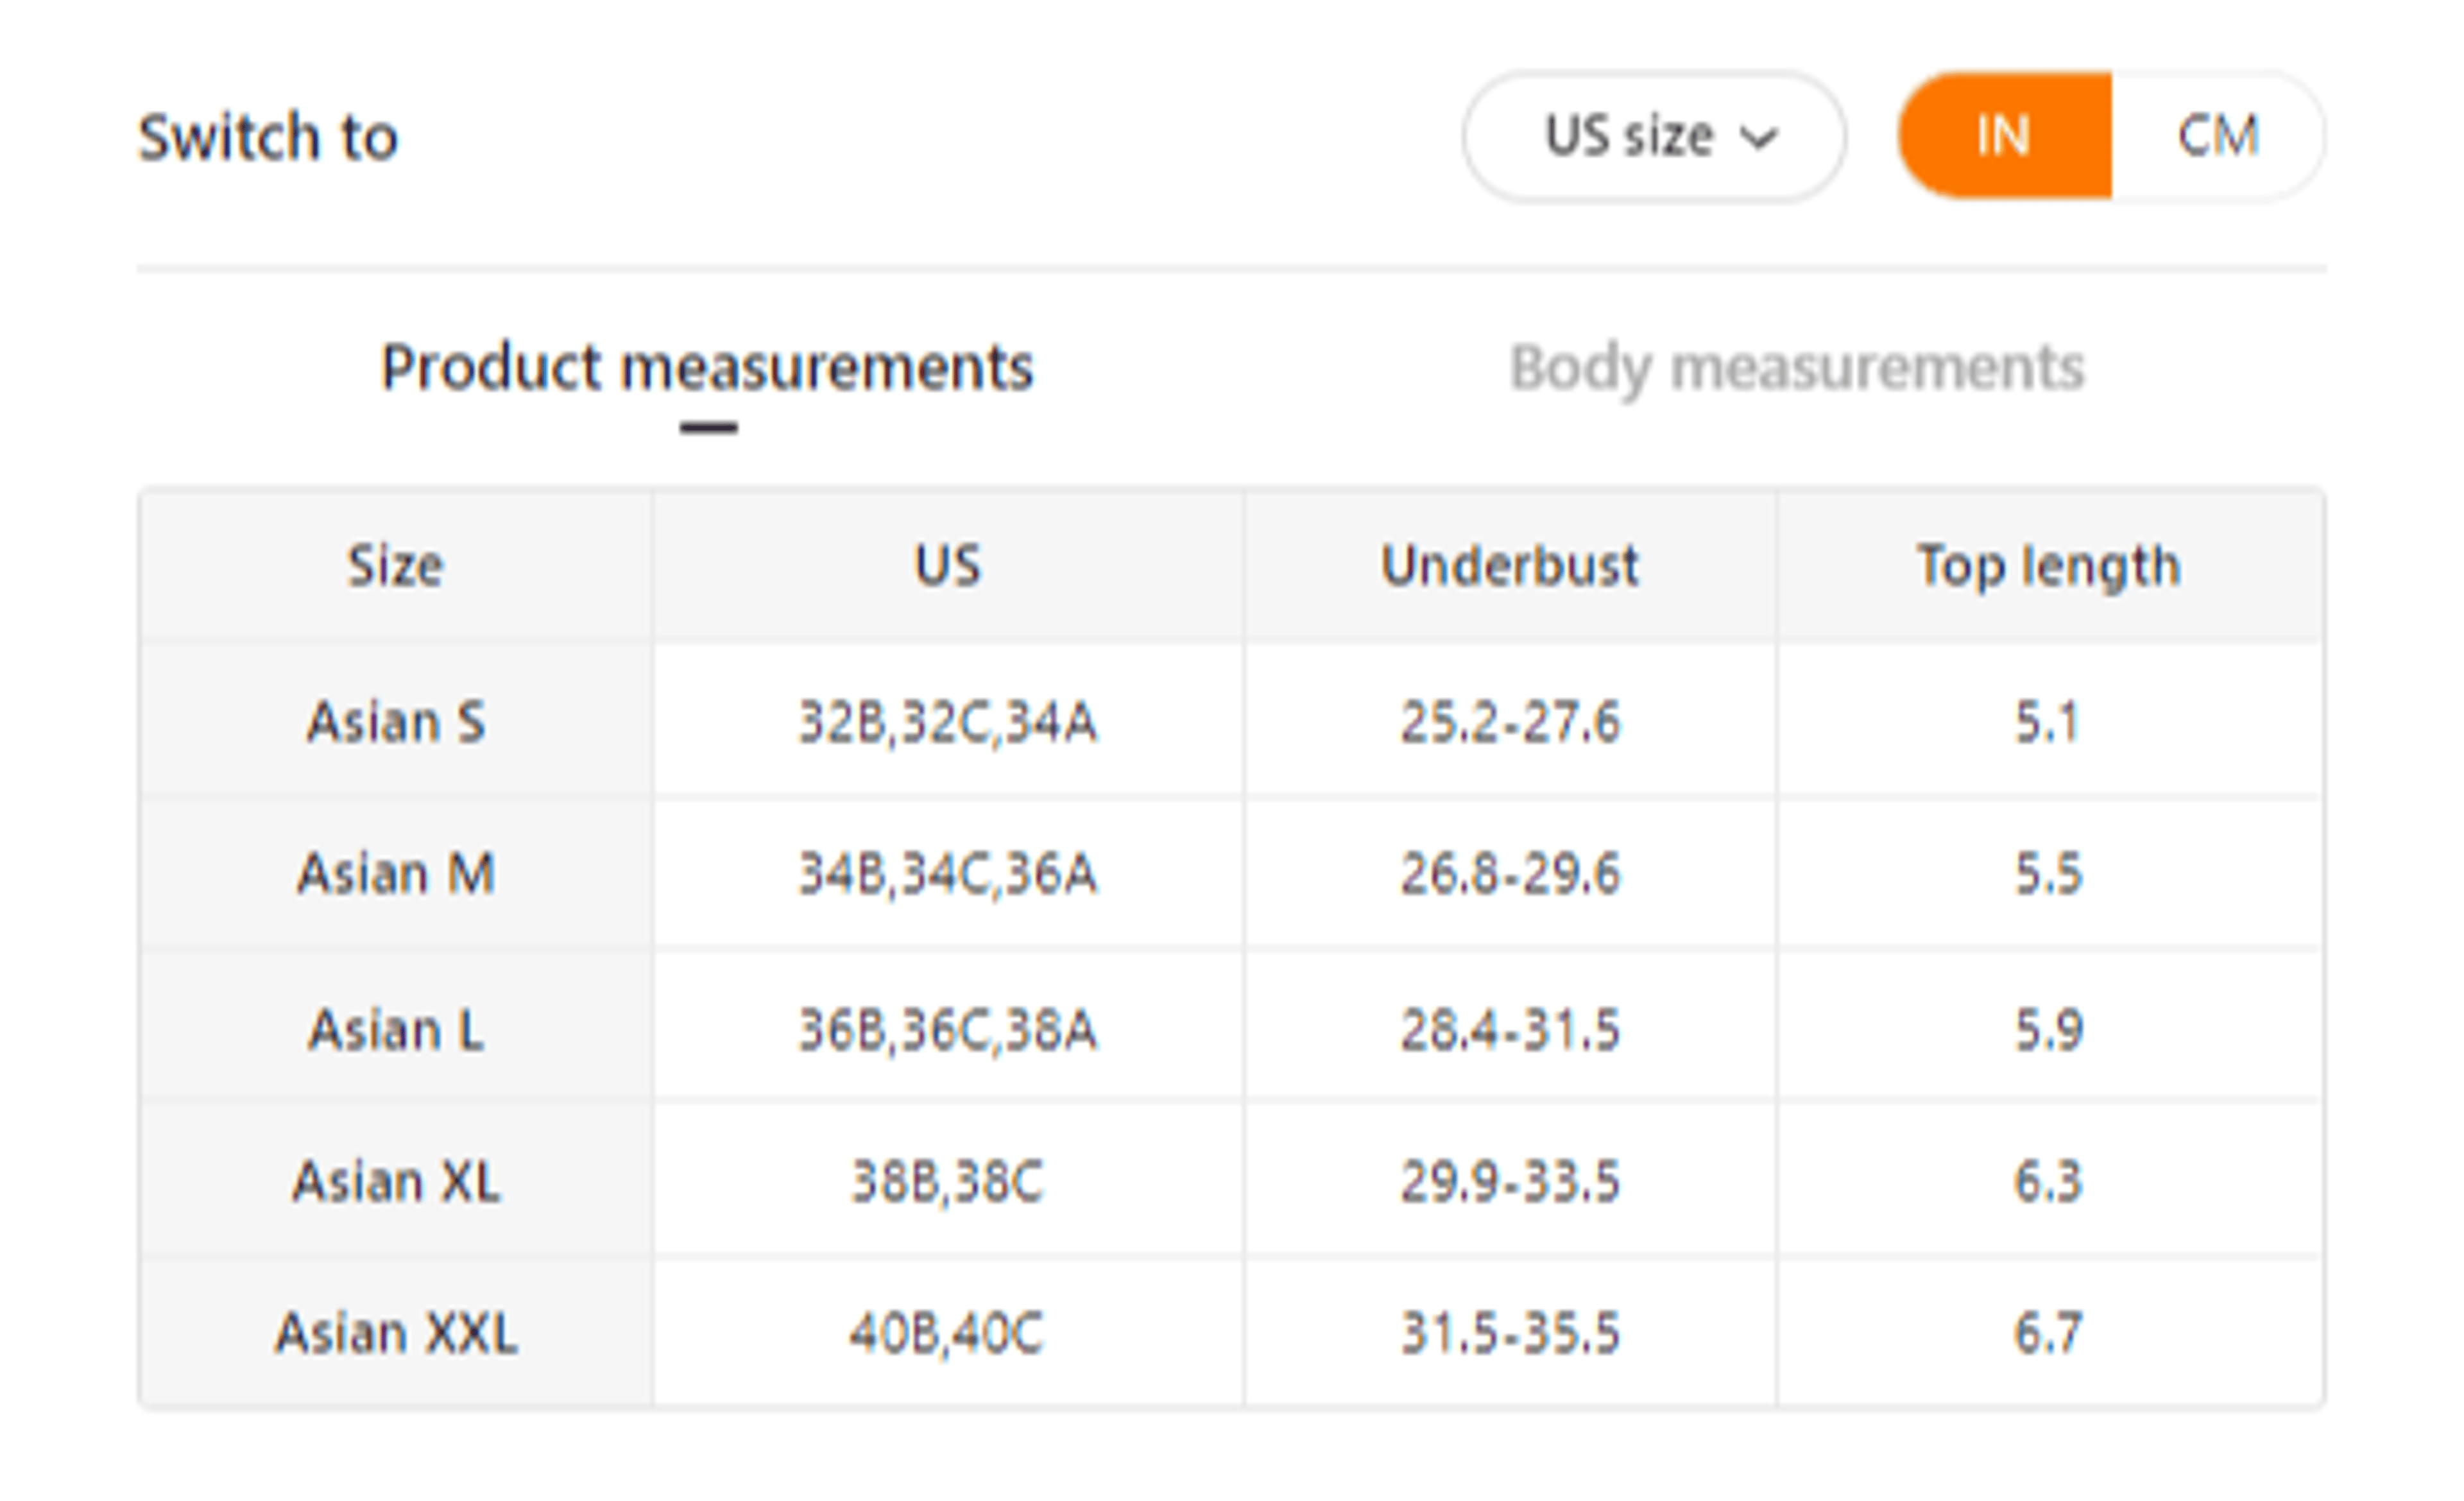
Task: Click the Underbust column header
Action: click(1510, 566)
